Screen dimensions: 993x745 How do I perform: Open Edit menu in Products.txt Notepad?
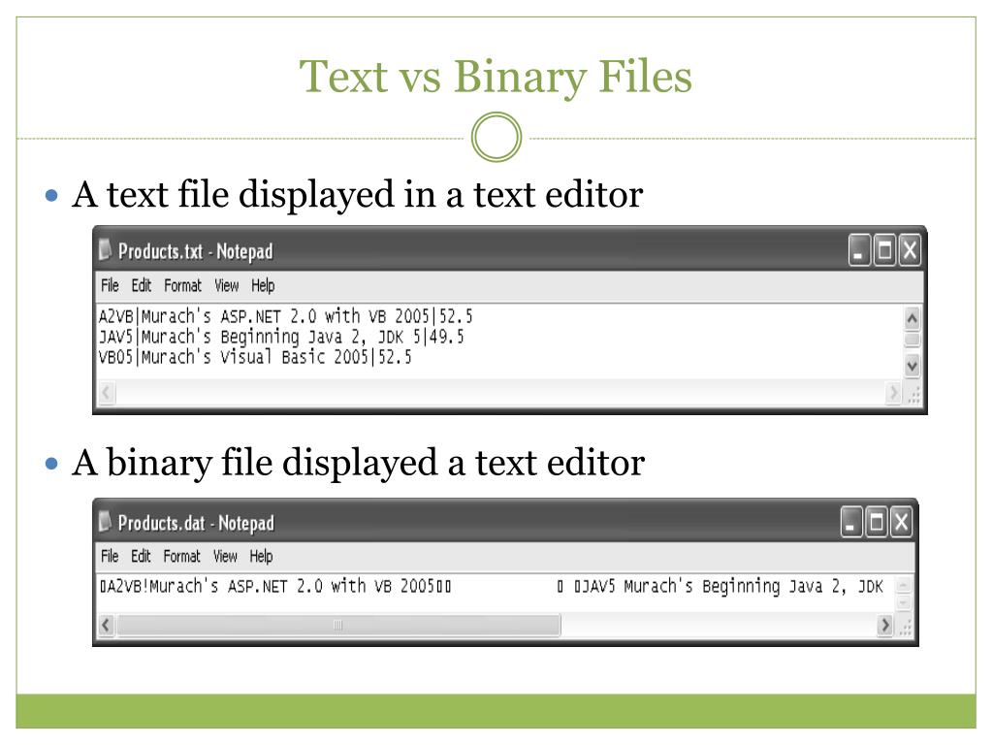click(x=142, y=286)
